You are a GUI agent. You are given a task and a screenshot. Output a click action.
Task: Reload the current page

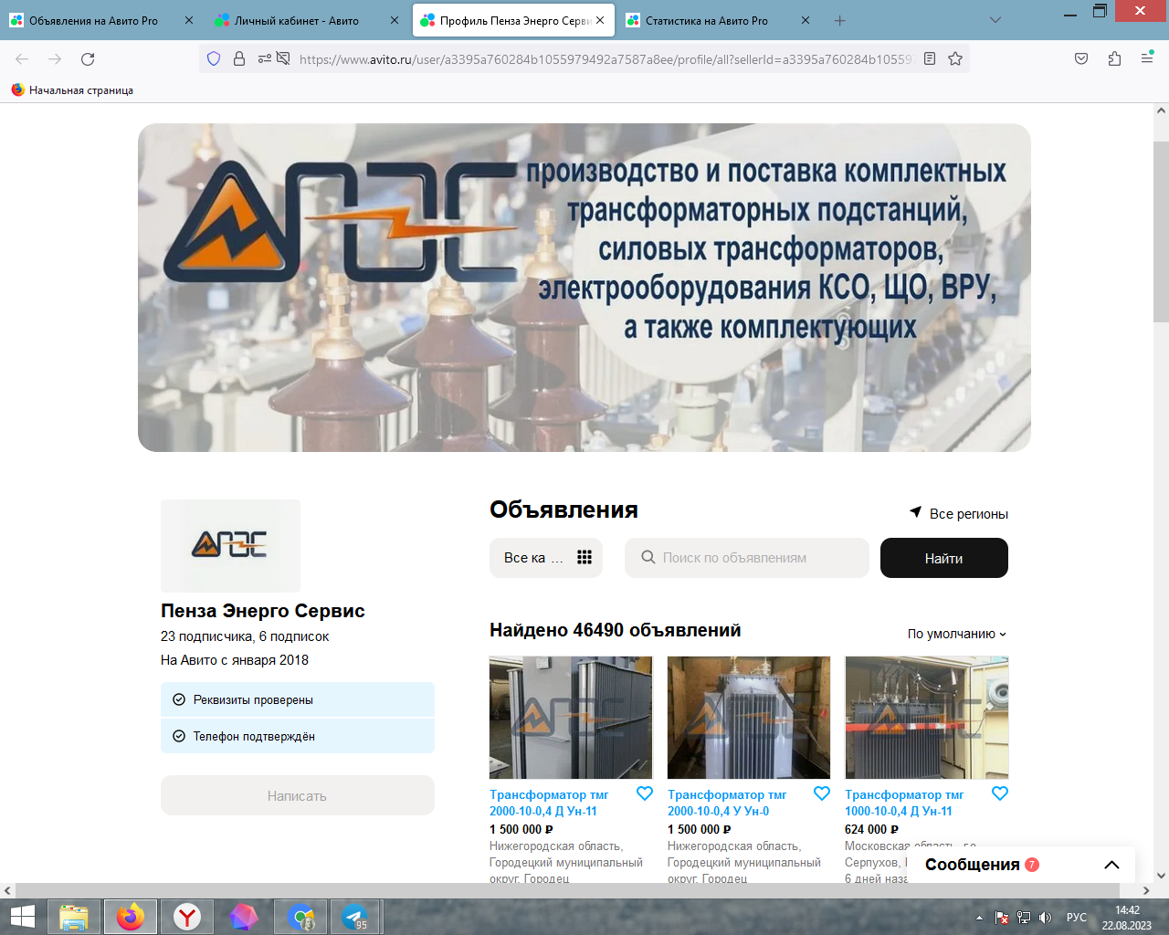(88, 58)
